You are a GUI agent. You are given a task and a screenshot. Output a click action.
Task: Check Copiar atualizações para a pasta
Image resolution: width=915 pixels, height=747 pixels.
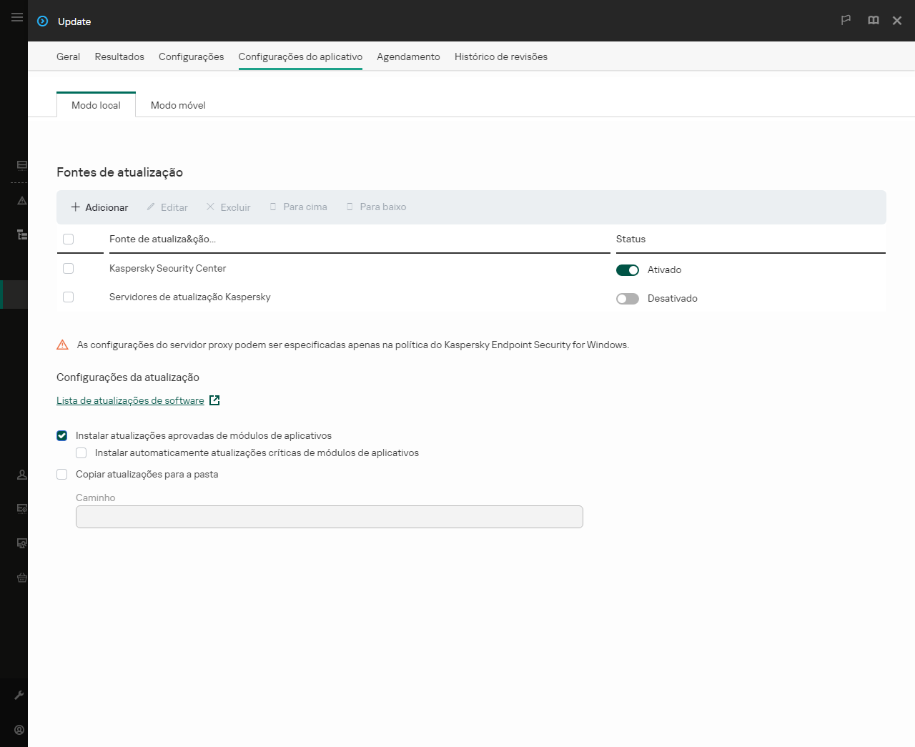pyautogui.click(x=61, y=474)
